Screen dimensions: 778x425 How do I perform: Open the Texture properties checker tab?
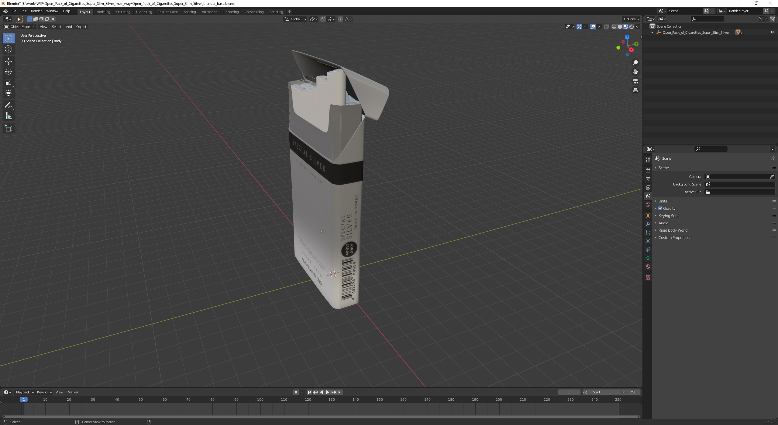click(648, 277)
